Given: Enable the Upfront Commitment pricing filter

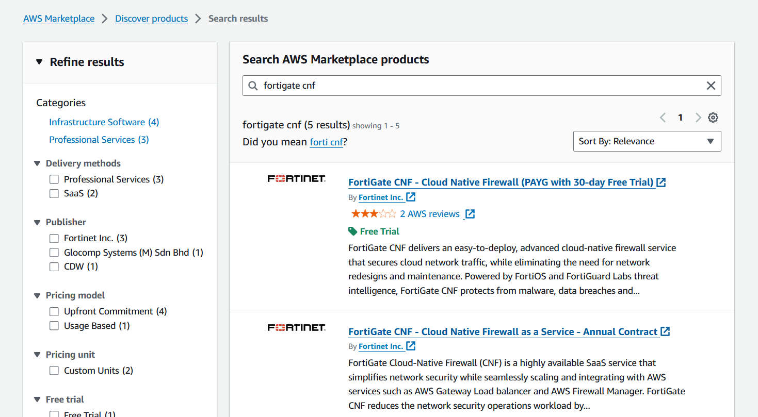Looking at the screenshot, I should click(x=54, y=311).
